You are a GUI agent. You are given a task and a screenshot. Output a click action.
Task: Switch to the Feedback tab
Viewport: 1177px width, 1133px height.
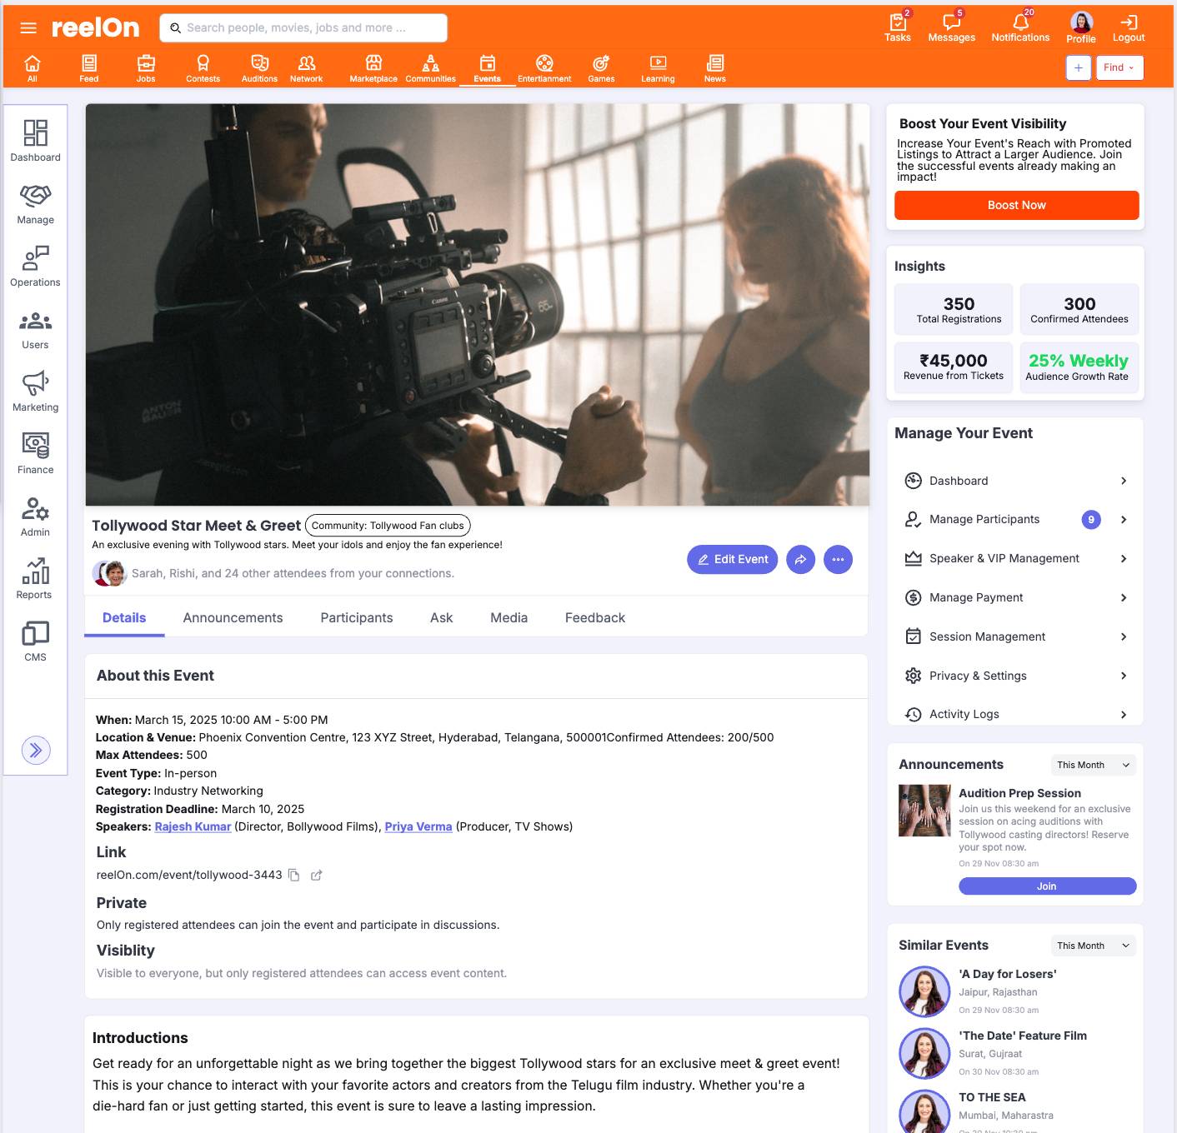coord(594,617)
